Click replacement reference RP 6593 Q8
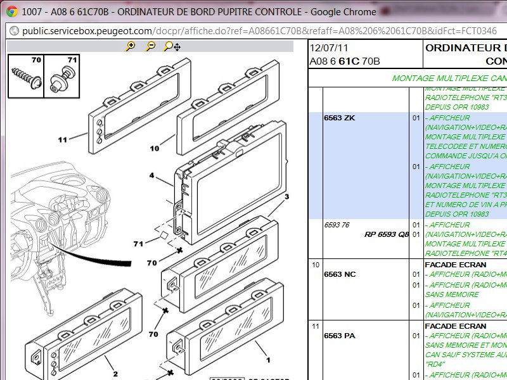The width and height of the screenshot is (507, 380). pos(387,234)
